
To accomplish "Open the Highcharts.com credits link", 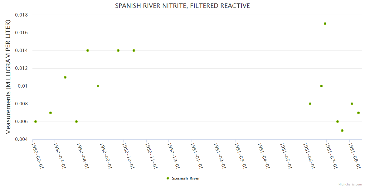I will [350, 184].
